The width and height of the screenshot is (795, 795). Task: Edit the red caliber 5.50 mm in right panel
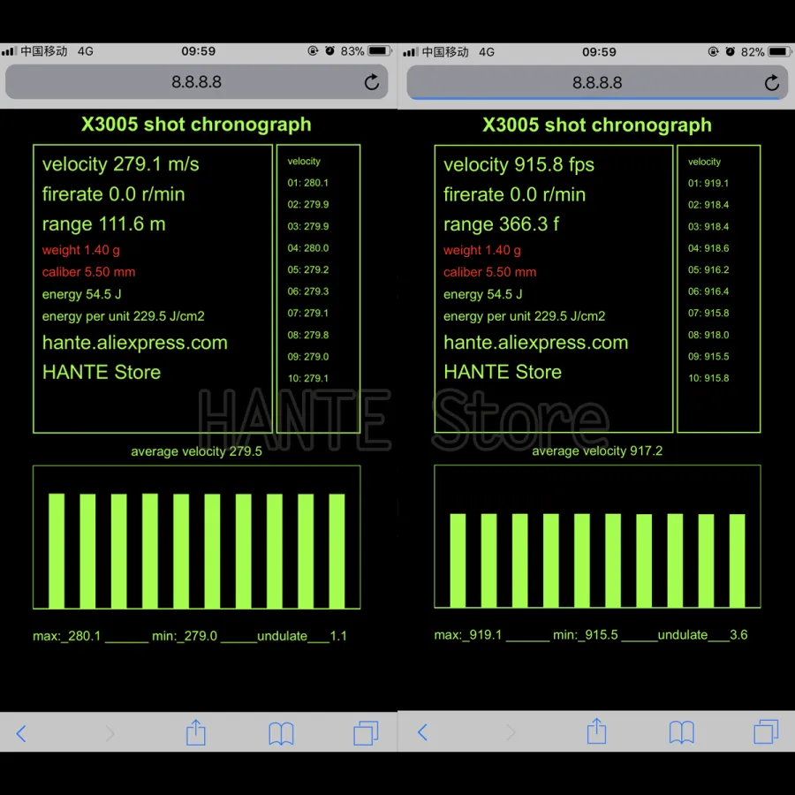pyautogui.click(x=489, y=272)
